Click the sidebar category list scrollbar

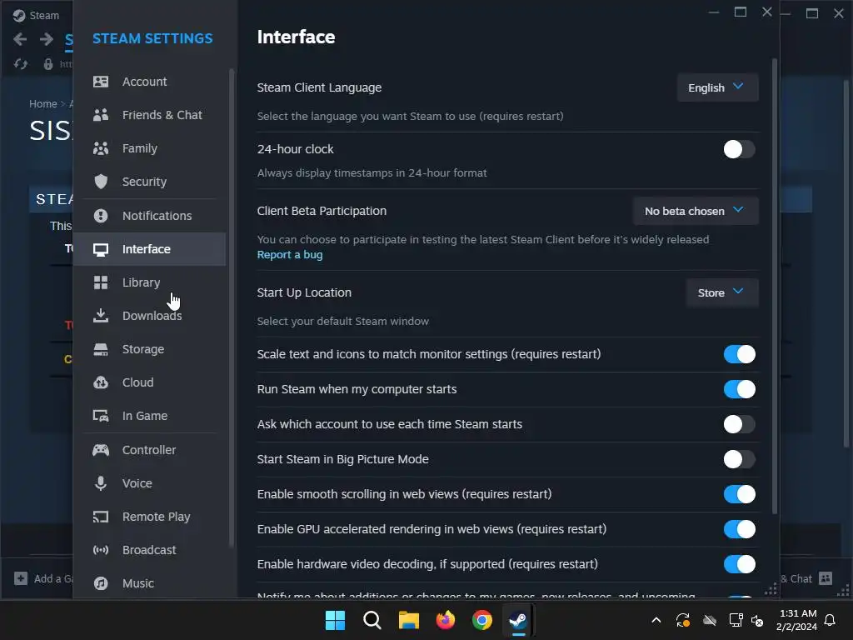tap(232, 307)
